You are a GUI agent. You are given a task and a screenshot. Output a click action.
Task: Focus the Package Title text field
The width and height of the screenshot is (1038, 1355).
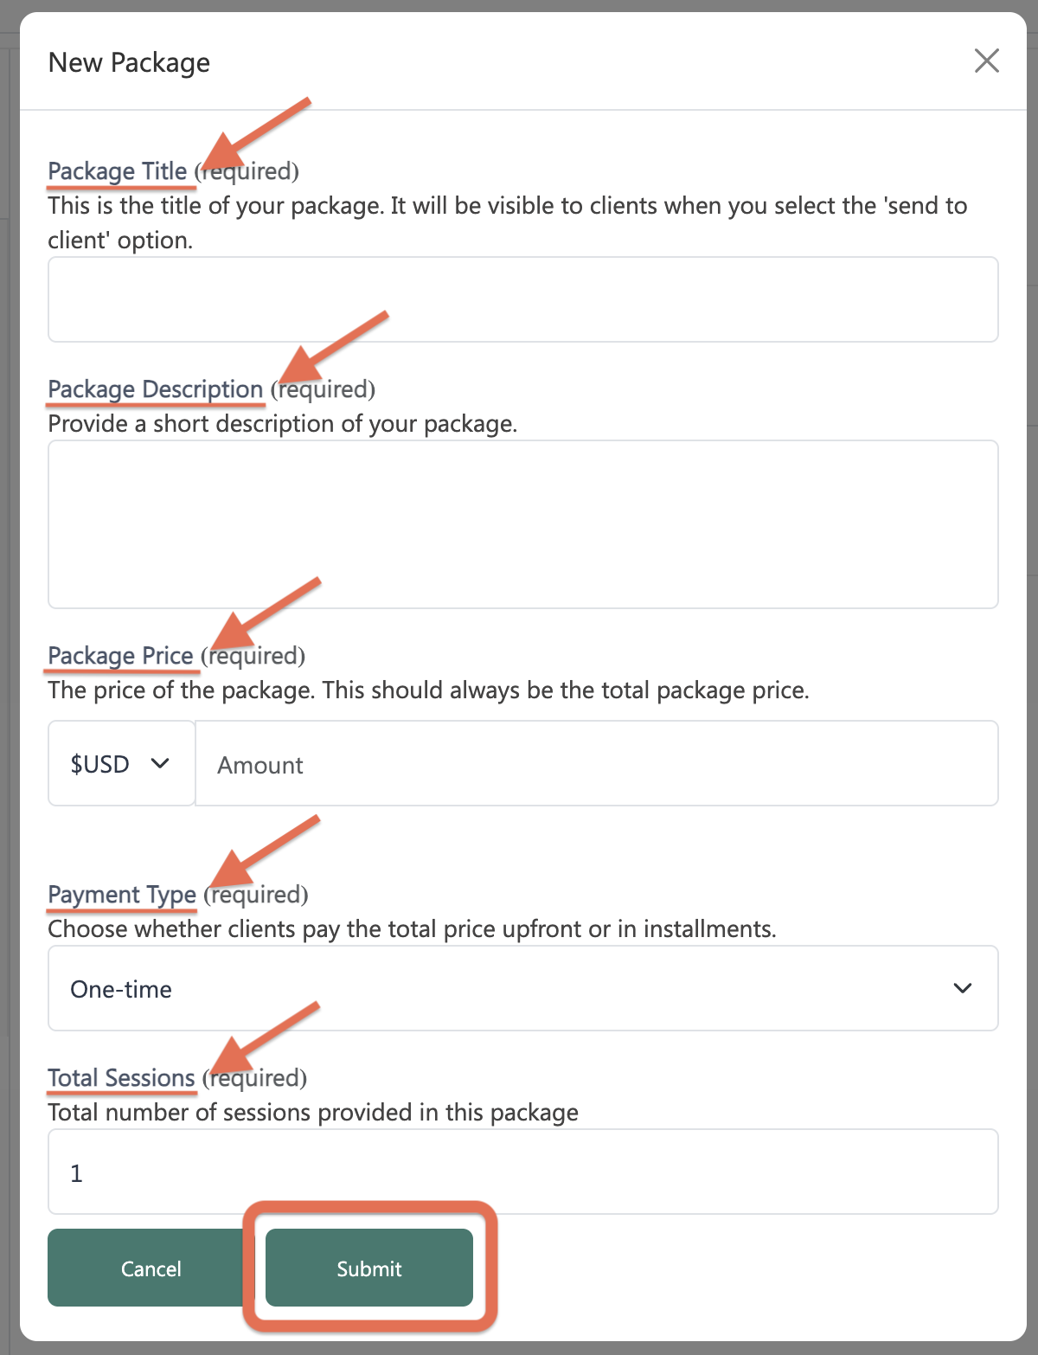[523, 299]
